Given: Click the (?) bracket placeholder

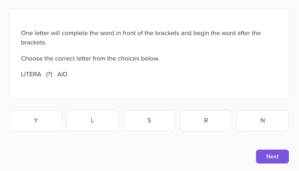Looking at the screenshot, I should 49,74.
